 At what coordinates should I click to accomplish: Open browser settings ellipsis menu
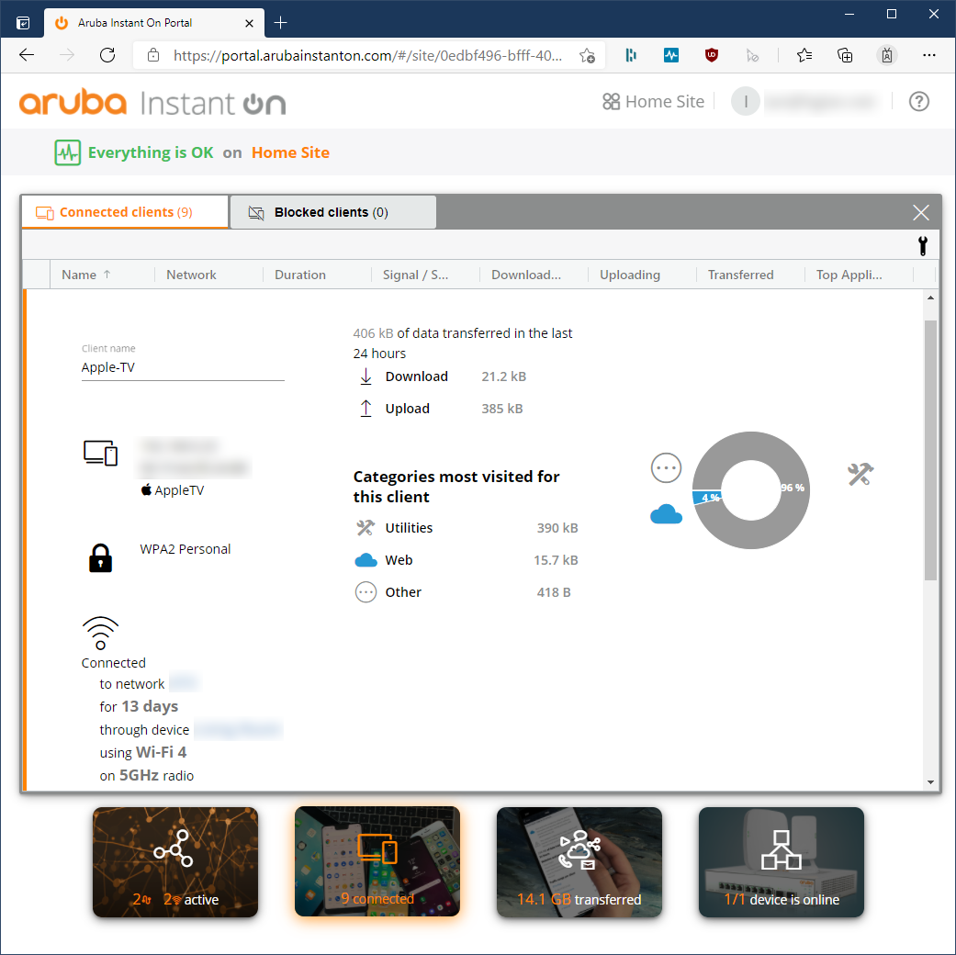coord(928,55)
